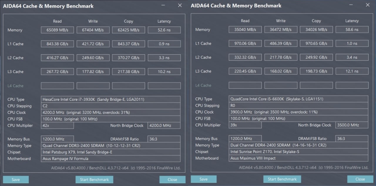Viewport: 376px width, 186px height.
Task: Close the left AIDA64 window via X
Action: (x=180, y=5)
